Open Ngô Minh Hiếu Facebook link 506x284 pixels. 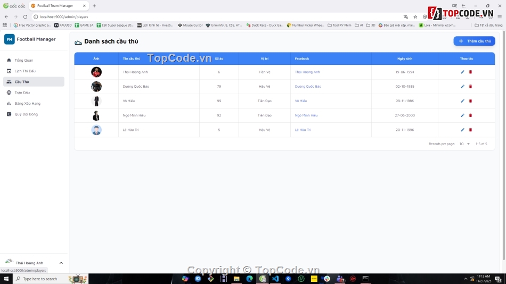tap(306, 115)
